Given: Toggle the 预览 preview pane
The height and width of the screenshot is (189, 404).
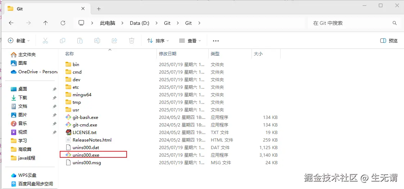Looking at the screenshot, I should [x=389, y=41].
